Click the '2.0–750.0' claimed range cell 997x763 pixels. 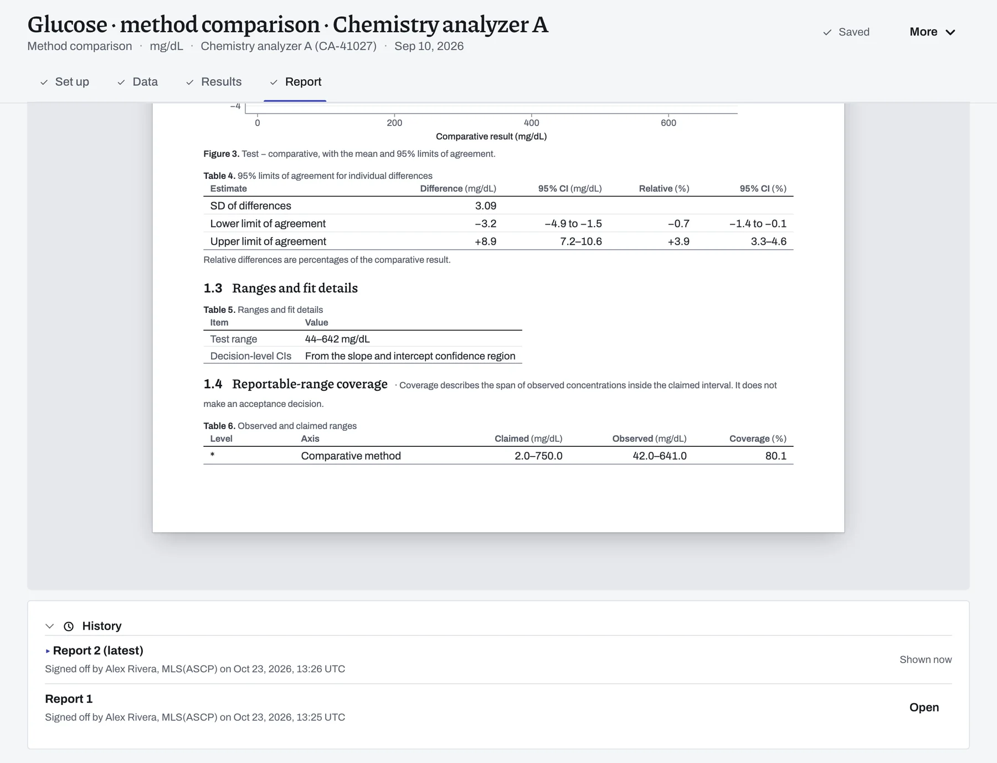[538, 456]
